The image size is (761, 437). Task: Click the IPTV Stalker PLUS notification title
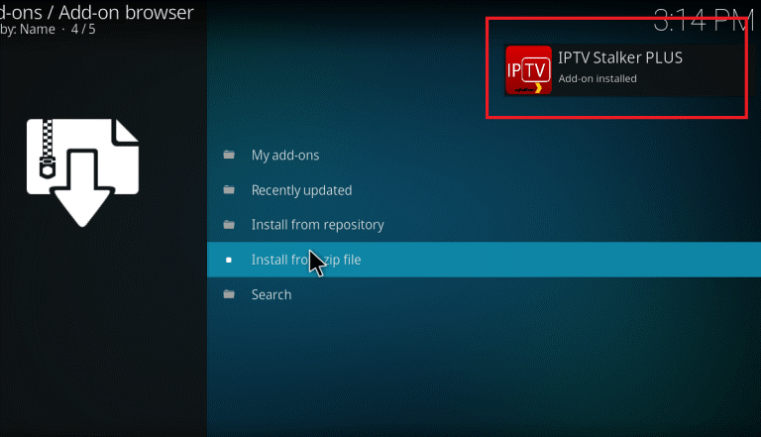[x=620, y=58]
